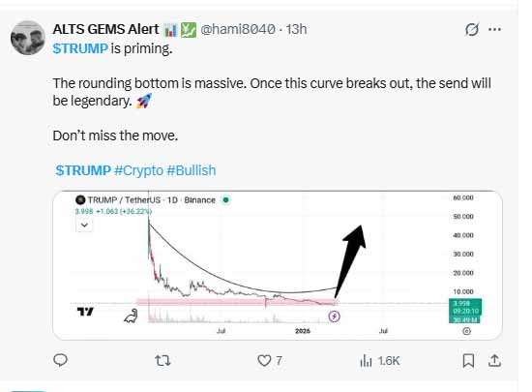Open chart settings gear near axis
The image size is (532, 392).
[x=467, y=331]
